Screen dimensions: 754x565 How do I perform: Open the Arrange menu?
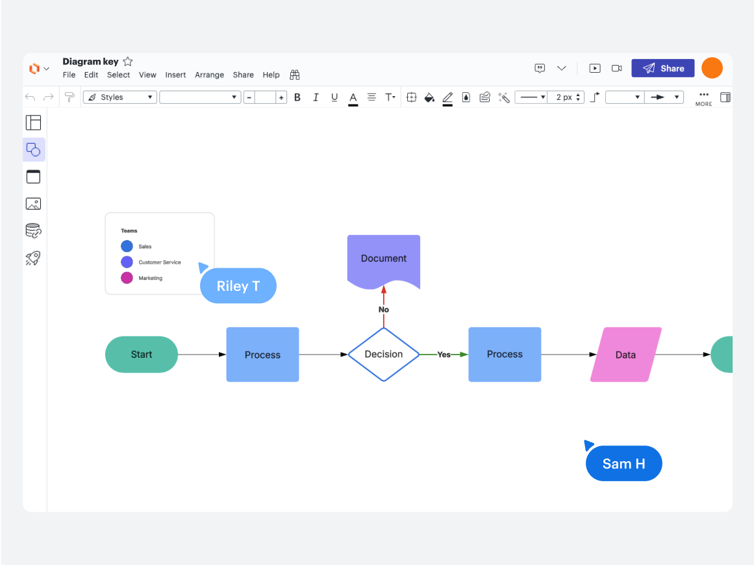coord(209,75)
